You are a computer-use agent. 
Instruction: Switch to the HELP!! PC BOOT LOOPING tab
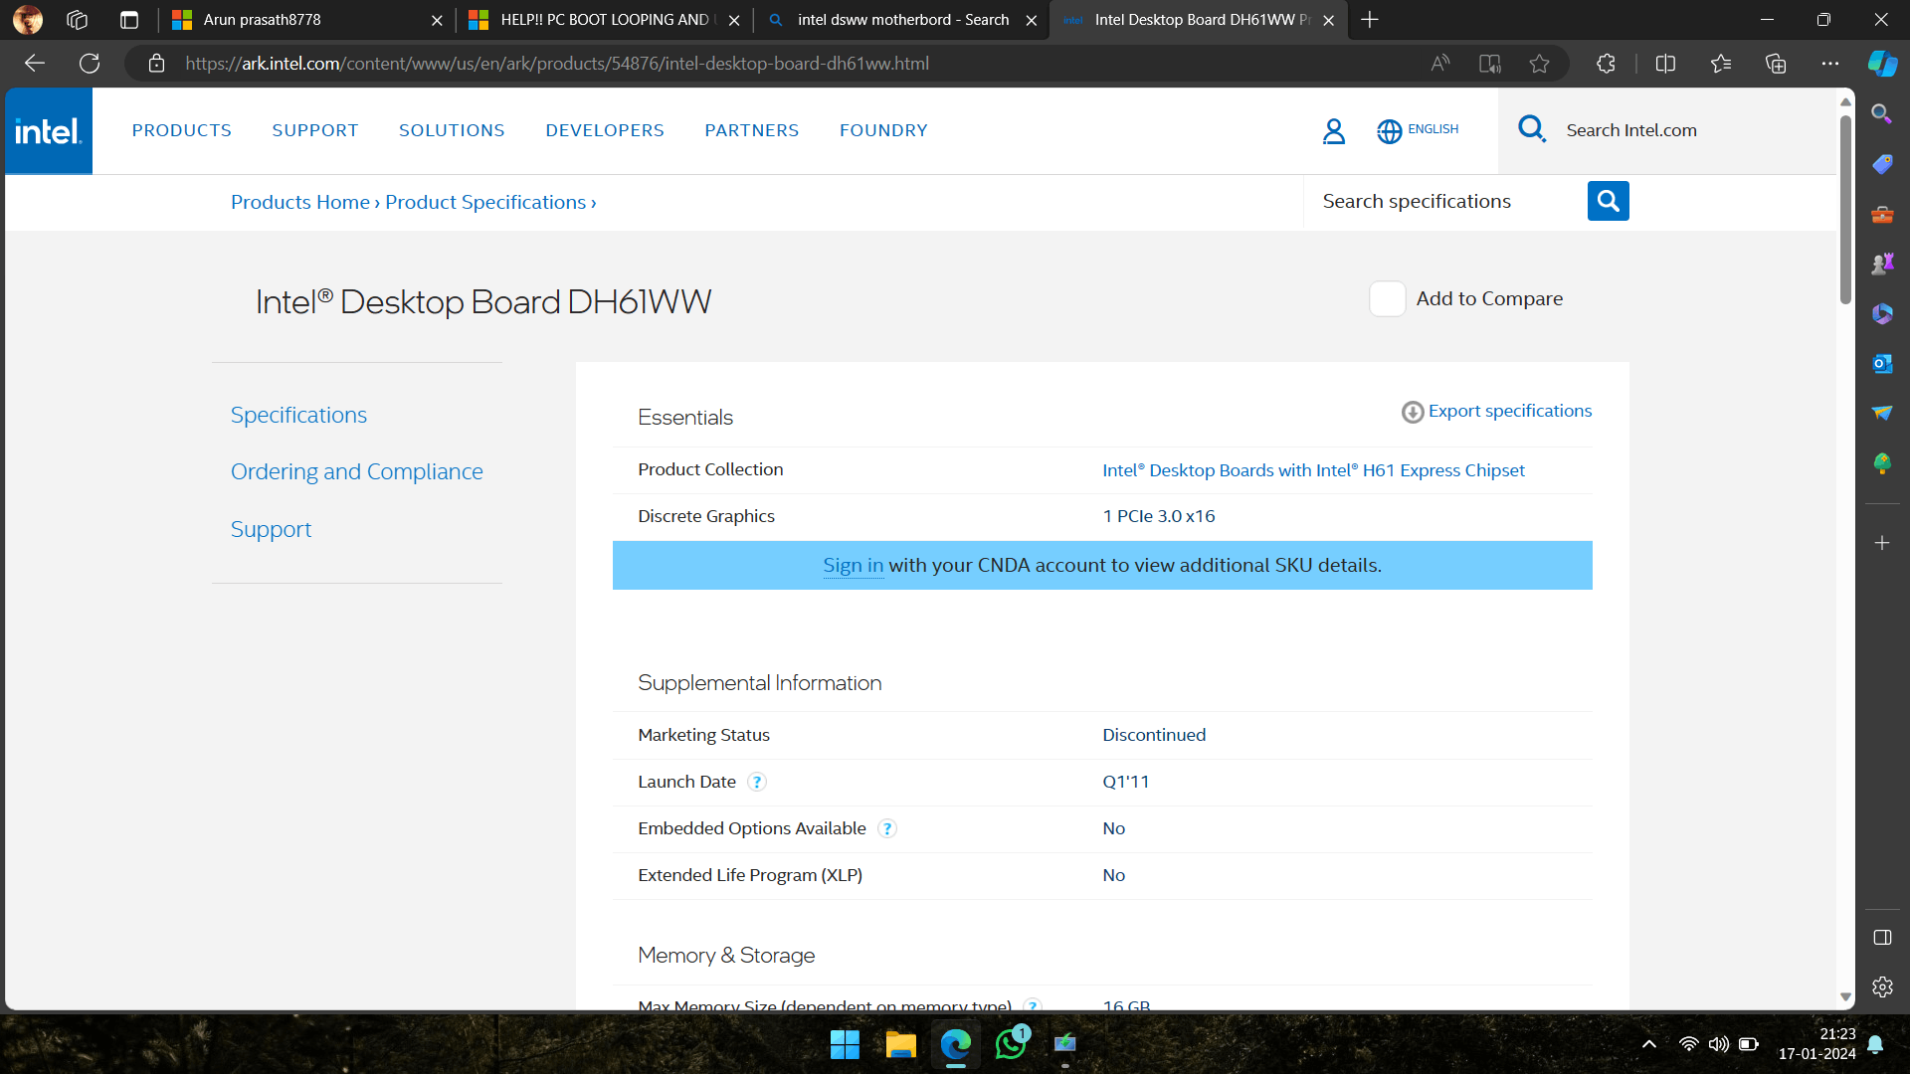tap(604, 20)
